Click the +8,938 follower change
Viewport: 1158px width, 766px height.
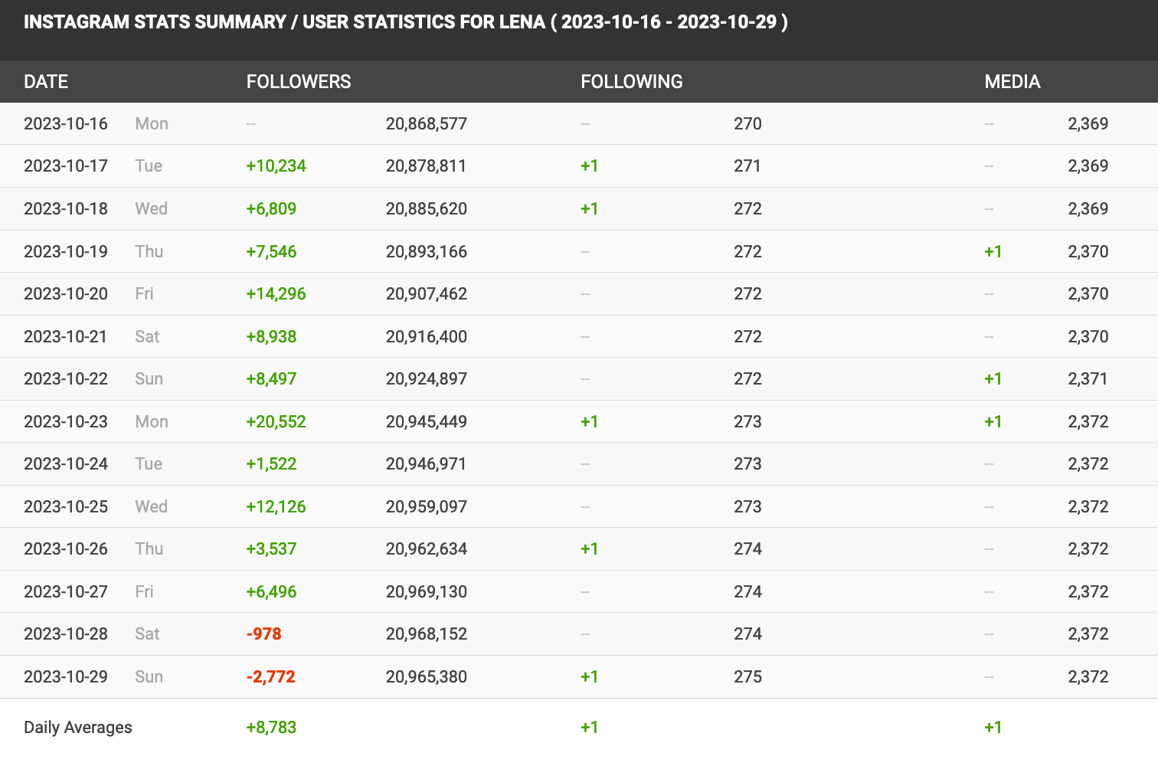[x=271, y=337]
